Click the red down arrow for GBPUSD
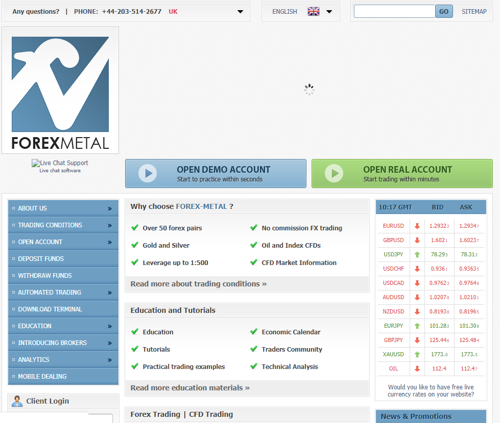Screen dimensions: 500x423 417,241
